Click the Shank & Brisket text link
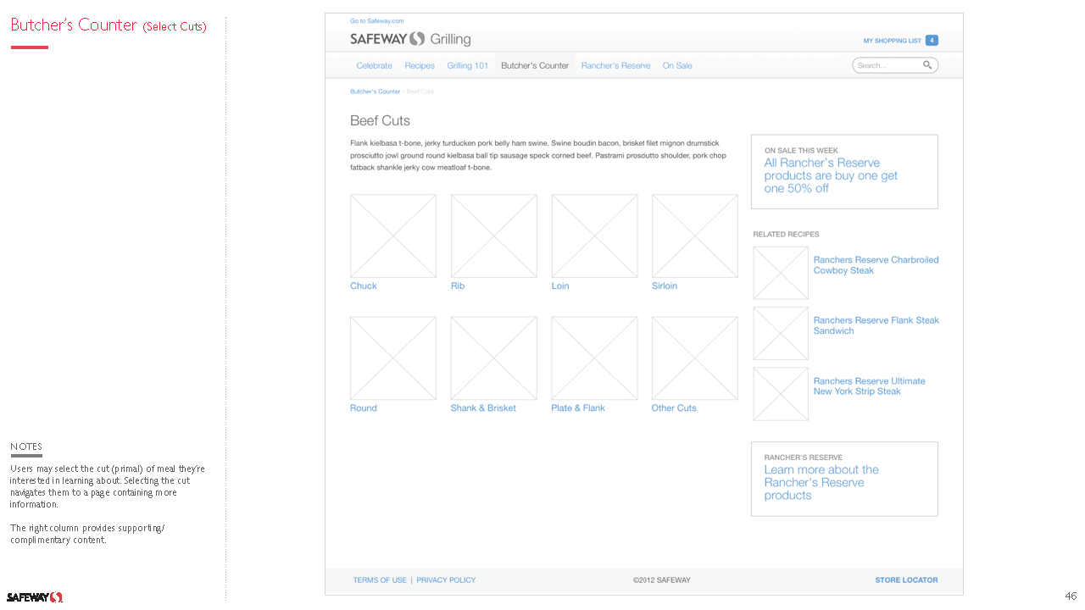The width and height of the screenshot is (1085, 610). click(483, 408)
